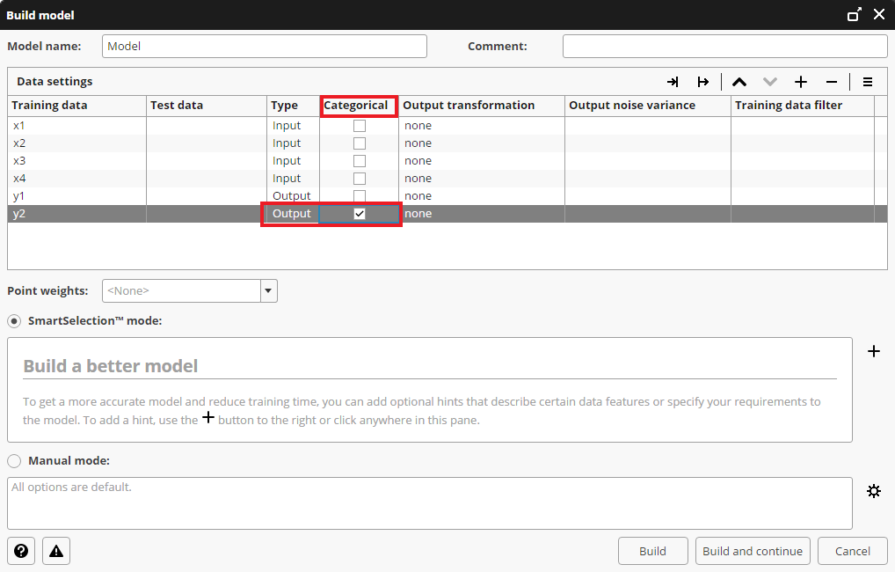Image resolution: width=895 pixels, height=572 pixels.
Task: Click the move-to-end arrow icon in Data settings
Action: point(673,82)
